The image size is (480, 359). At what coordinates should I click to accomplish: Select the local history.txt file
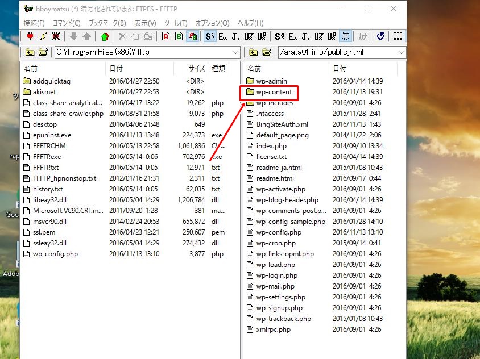point(43,189)
